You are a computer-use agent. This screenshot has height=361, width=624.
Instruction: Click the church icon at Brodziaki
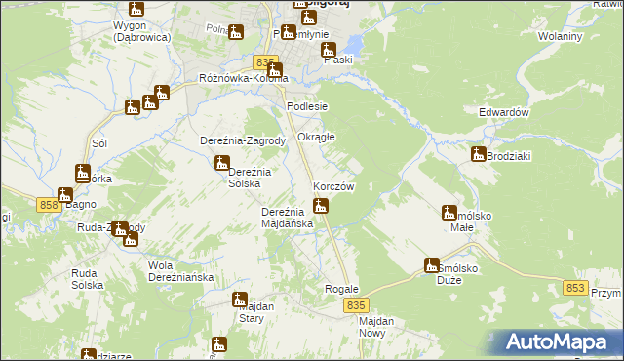point(479,154)
